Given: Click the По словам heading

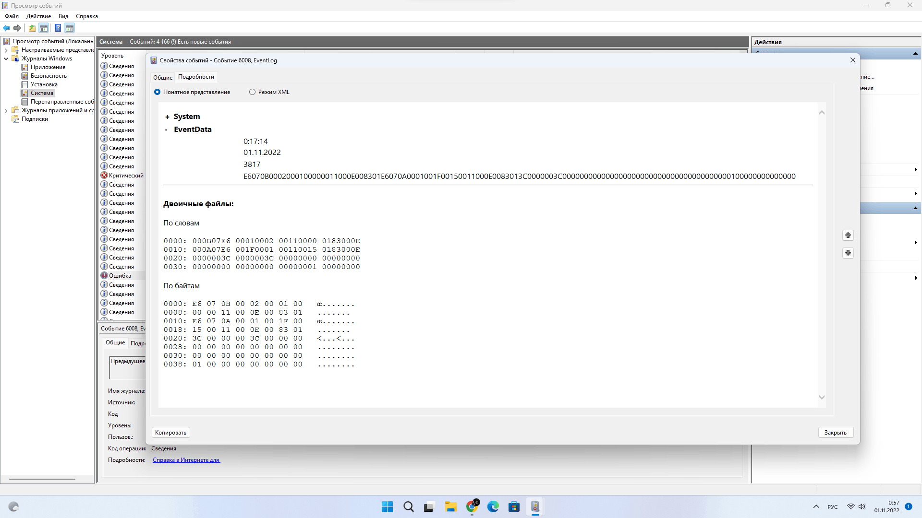Looking at the screenshot, I should (181, 223).
